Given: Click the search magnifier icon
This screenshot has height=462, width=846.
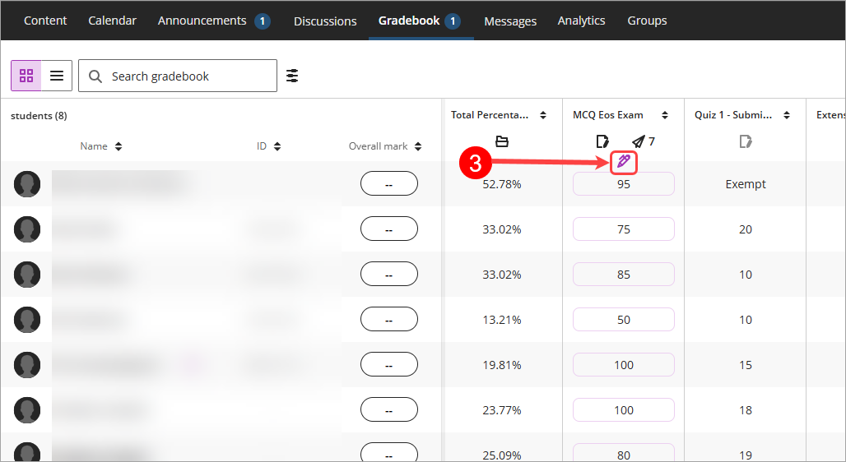Looking at the screenshot, I should 95,76.
